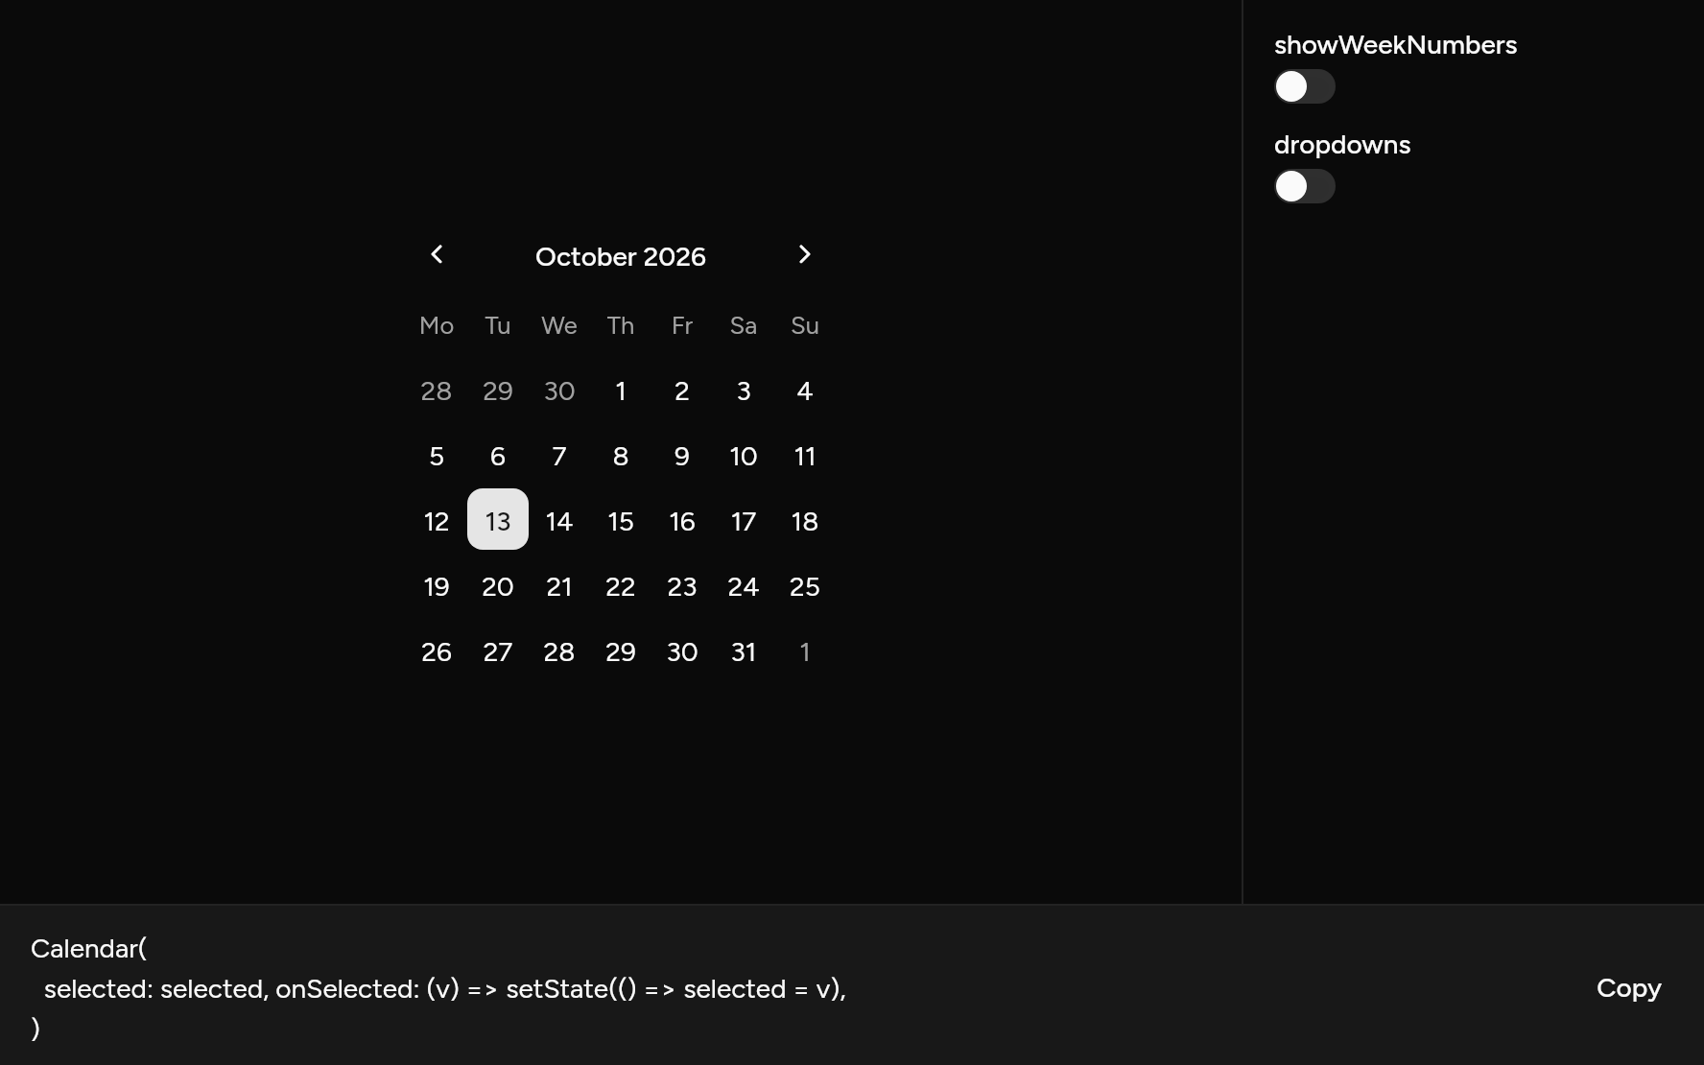Screen dimensions: 1704x1065
Task: Pick grayed-out November 1
Action: coord(805,651)
